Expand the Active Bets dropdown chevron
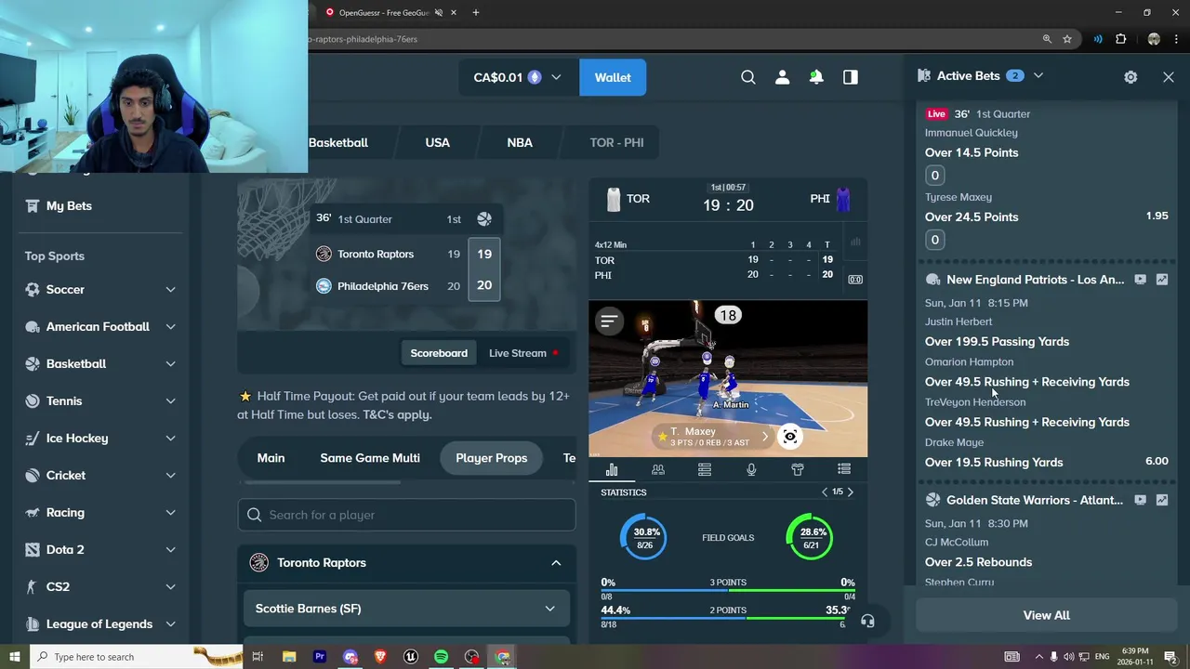 click(1038, 76)
